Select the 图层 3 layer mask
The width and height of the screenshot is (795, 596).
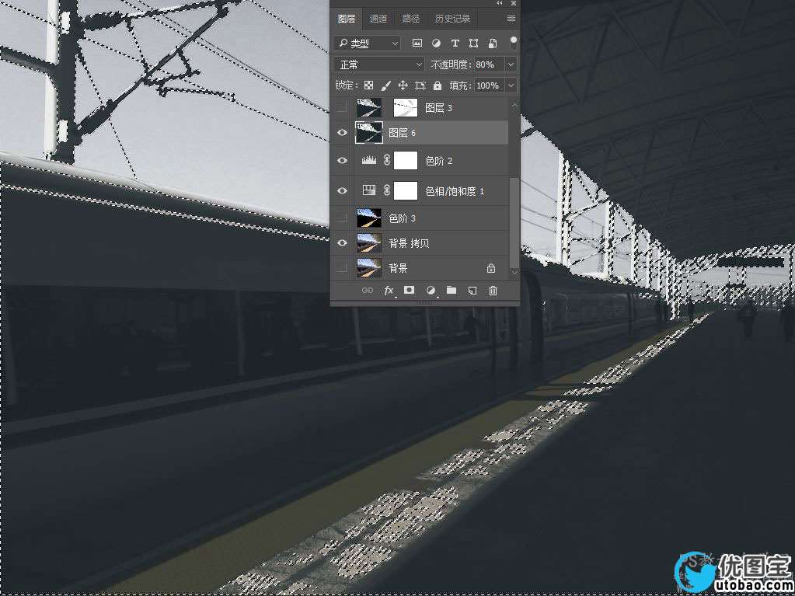pyautogui.click(x=406, y=107)
